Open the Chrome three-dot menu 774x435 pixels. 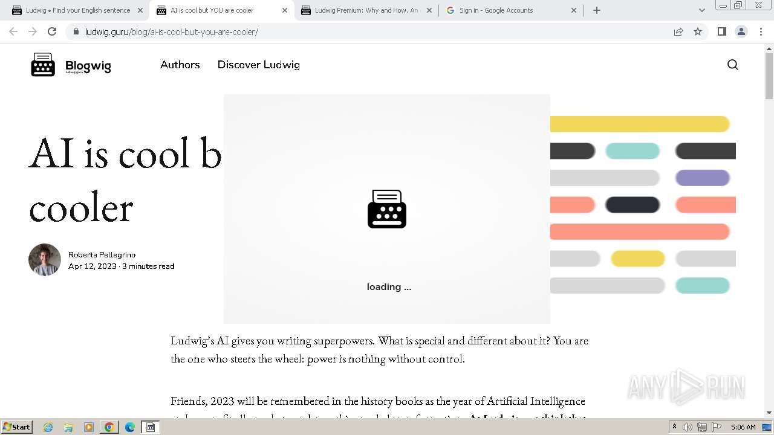[x=761, y=31]
